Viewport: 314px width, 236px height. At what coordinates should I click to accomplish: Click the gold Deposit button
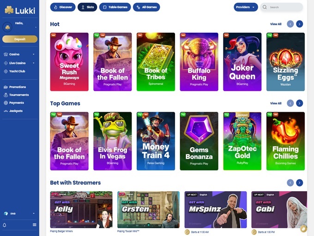(20, 39)
